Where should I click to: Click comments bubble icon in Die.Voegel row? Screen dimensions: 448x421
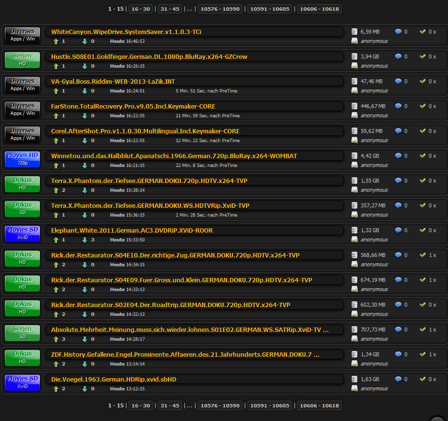coord(398,379)
